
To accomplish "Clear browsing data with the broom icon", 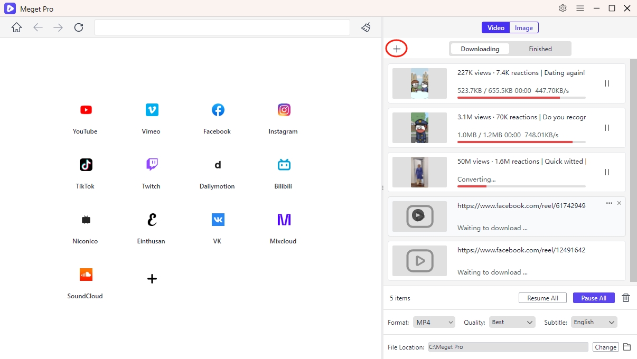I will [366, 27].
